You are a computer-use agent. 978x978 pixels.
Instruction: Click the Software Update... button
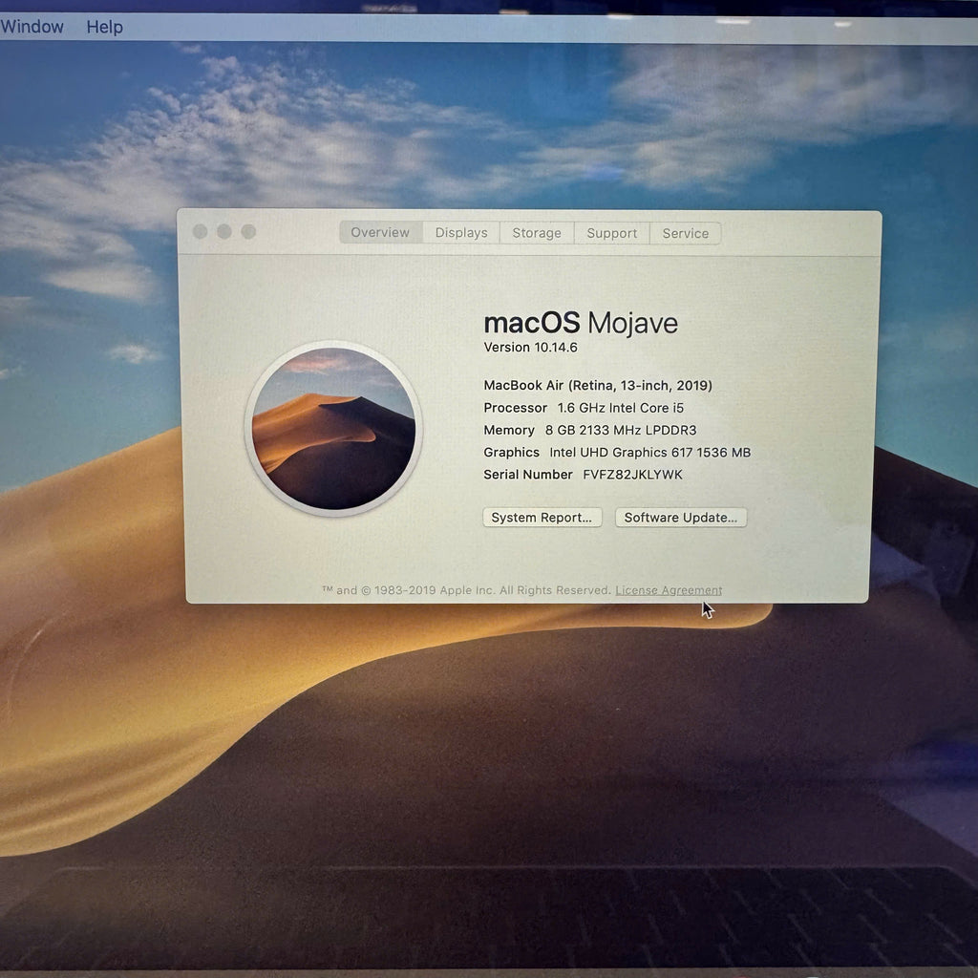[x=680, y=517]
